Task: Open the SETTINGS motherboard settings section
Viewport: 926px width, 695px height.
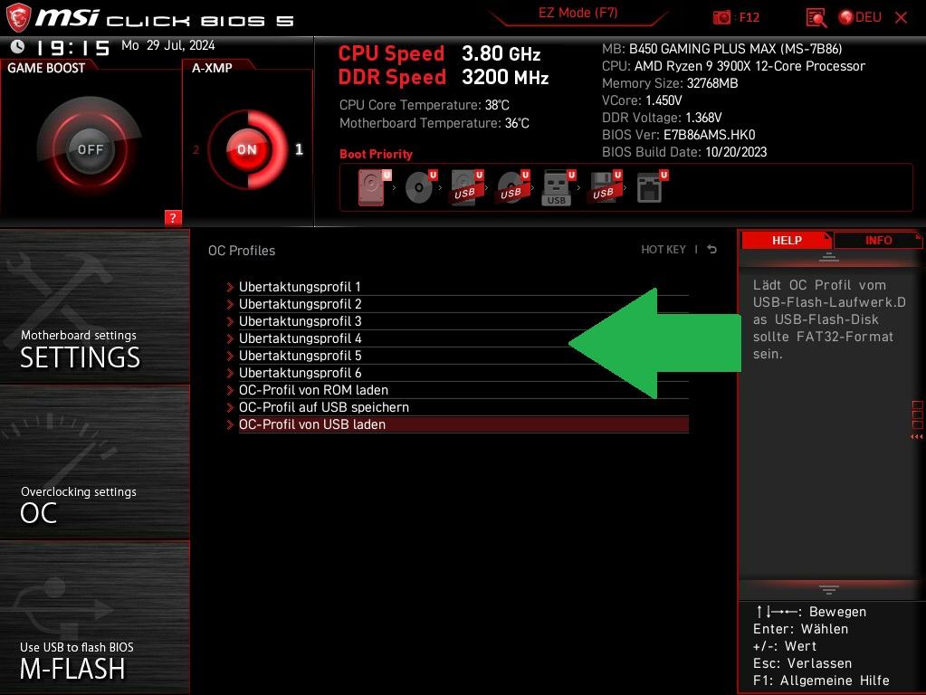Action: click(x=94, y=307)
